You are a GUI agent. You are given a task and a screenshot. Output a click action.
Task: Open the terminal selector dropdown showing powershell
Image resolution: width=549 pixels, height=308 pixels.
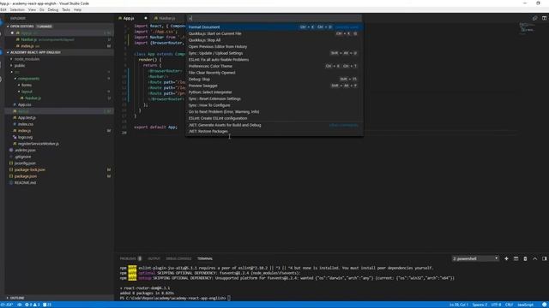[x=475, y=258]
